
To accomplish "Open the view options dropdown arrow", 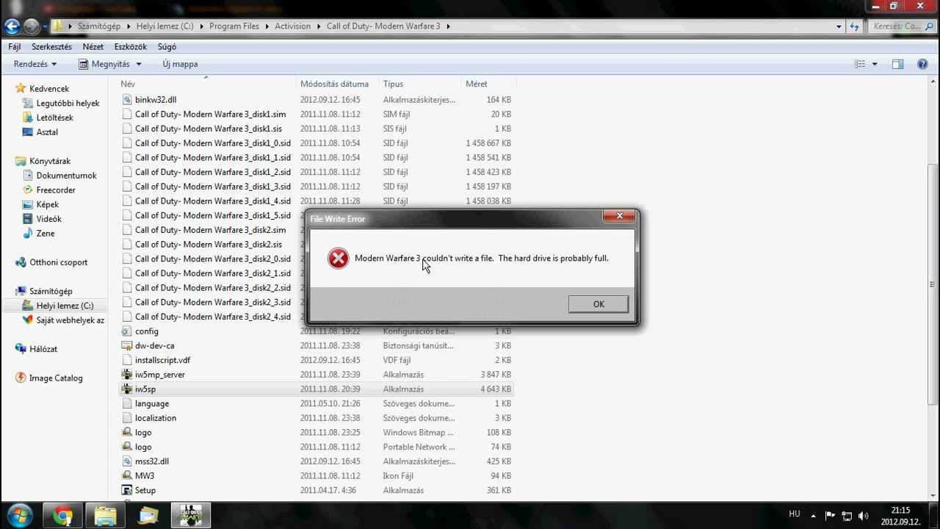I will pos(874,64).
